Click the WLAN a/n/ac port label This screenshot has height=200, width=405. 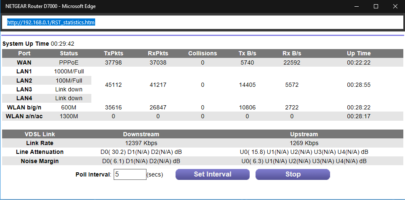24,116
